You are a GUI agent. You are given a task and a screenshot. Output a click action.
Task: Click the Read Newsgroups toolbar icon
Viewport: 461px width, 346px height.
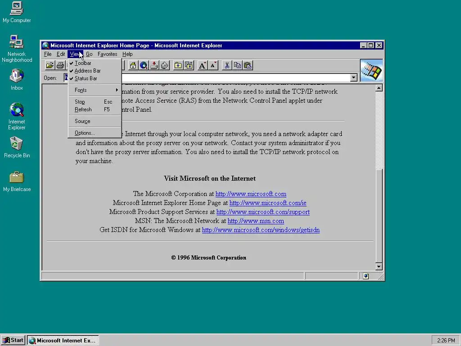point(165,65)
